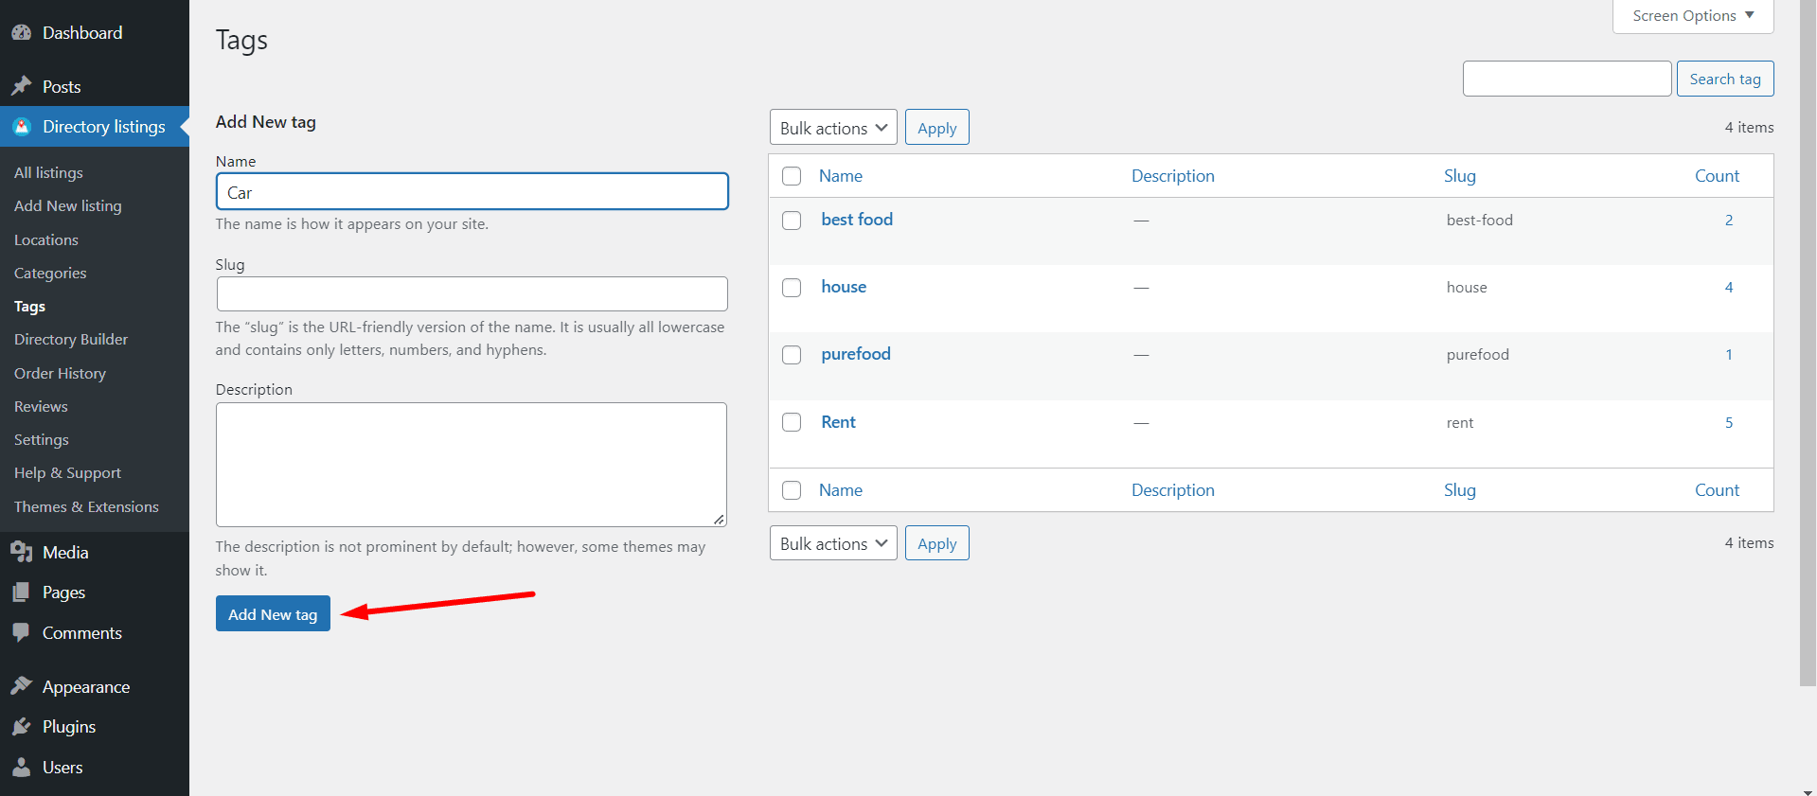Click the Directory listings logo icon
The image size is (1817, 796).
pyautogui.click(x=22, y=127)
